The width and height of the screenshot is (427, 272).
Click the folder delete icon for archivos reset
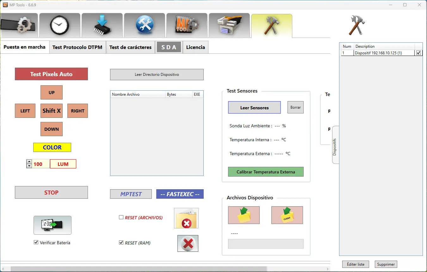[x=186, y=218]
